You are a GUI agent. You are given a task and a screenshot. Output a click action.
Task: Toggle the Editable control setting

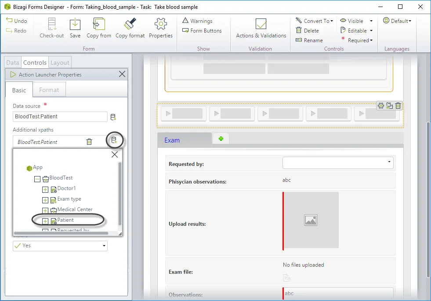click(356, 30)
